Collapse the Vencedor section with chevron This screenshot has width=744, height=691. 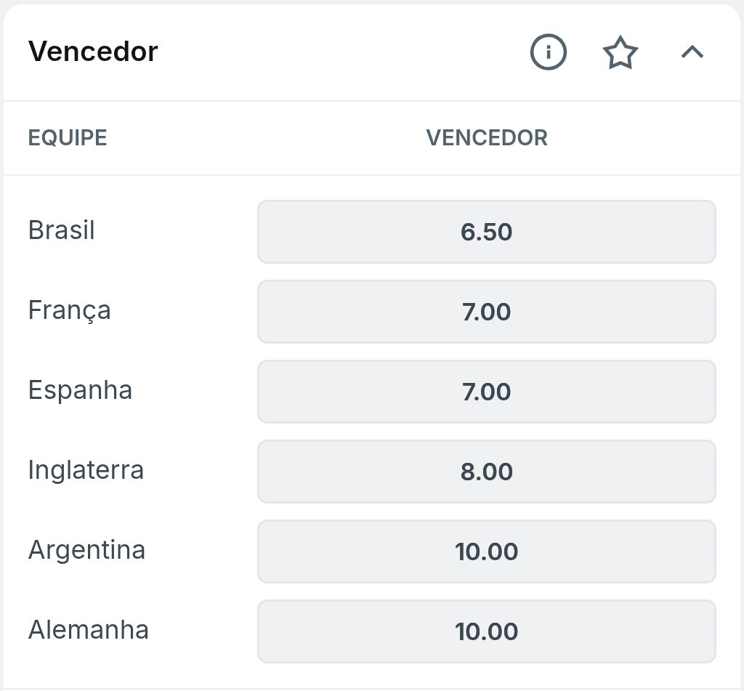point(692,52)
